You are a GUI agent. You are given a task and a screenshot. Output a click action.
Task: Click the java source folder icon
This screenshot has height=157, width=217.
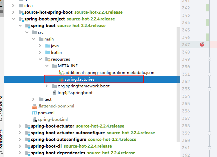pyautogui.click(x=47, y=46)
